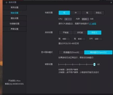Image resolution: width=113 pixels, height=95 pixels.
Task: Click the 内存 1024 MB input field
Action: (85, 19)
